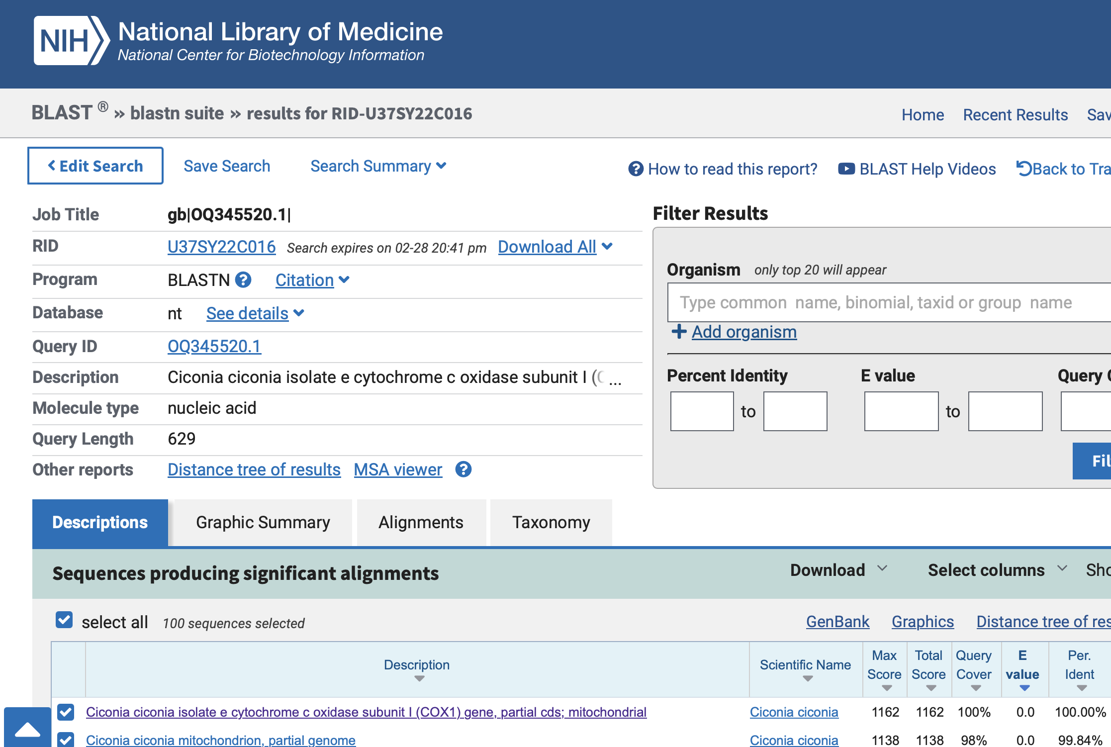Screen dimensions: 1111x747
Task: Click the BLASTN program help question icon
Action: (243, 280)
